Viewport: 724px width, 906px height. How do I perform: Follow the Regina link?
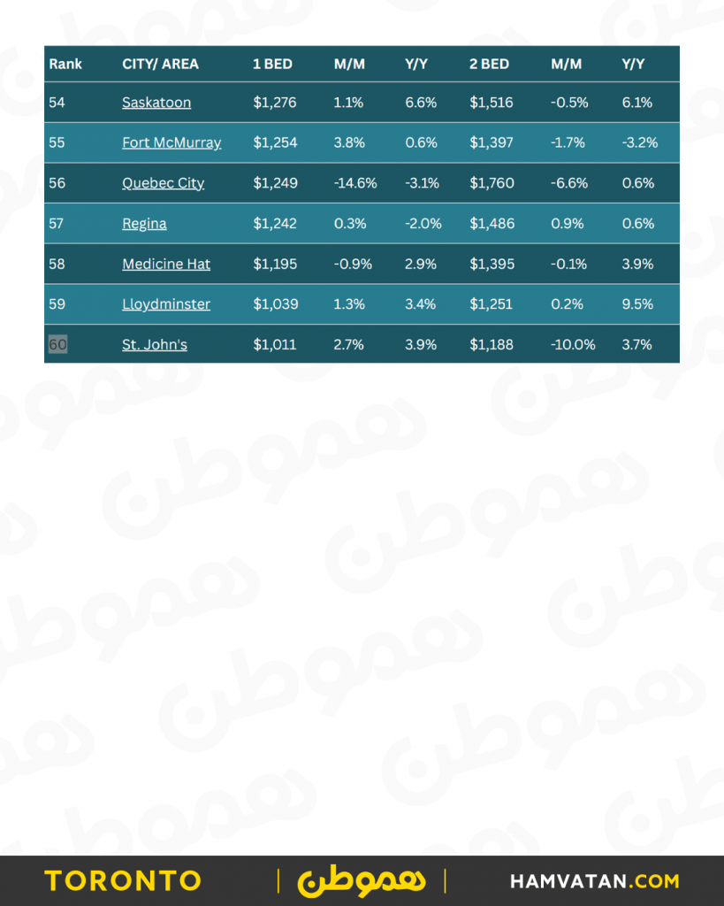144,224
